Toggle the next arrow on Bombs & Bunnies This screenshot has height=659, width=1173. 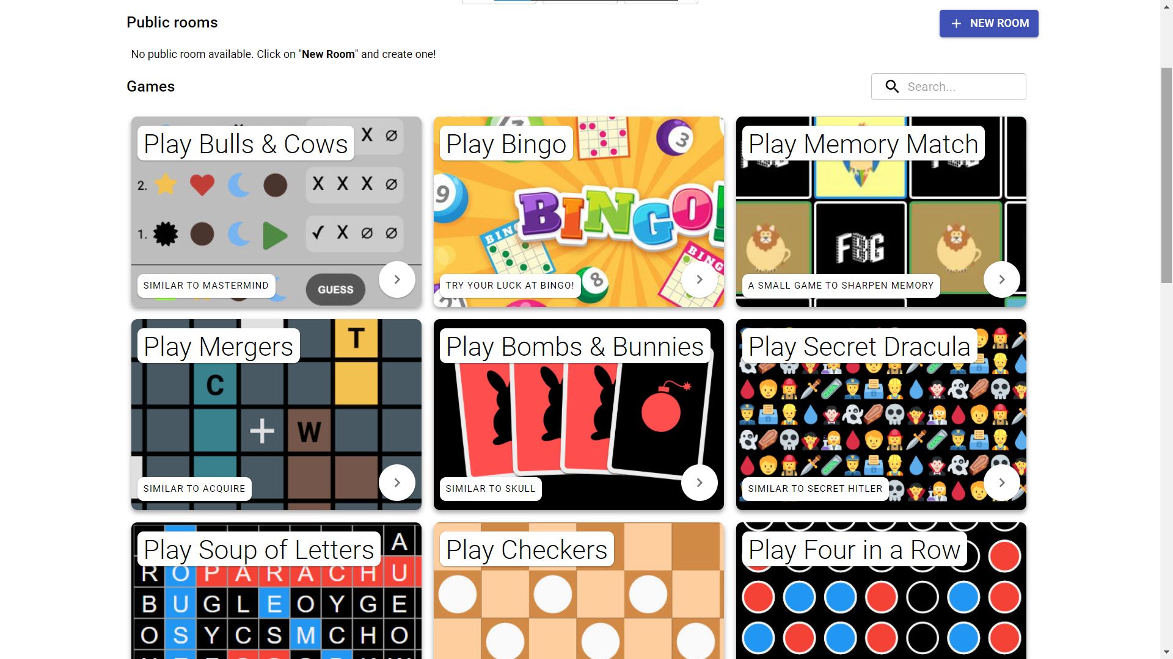click(x=698, y=482)
